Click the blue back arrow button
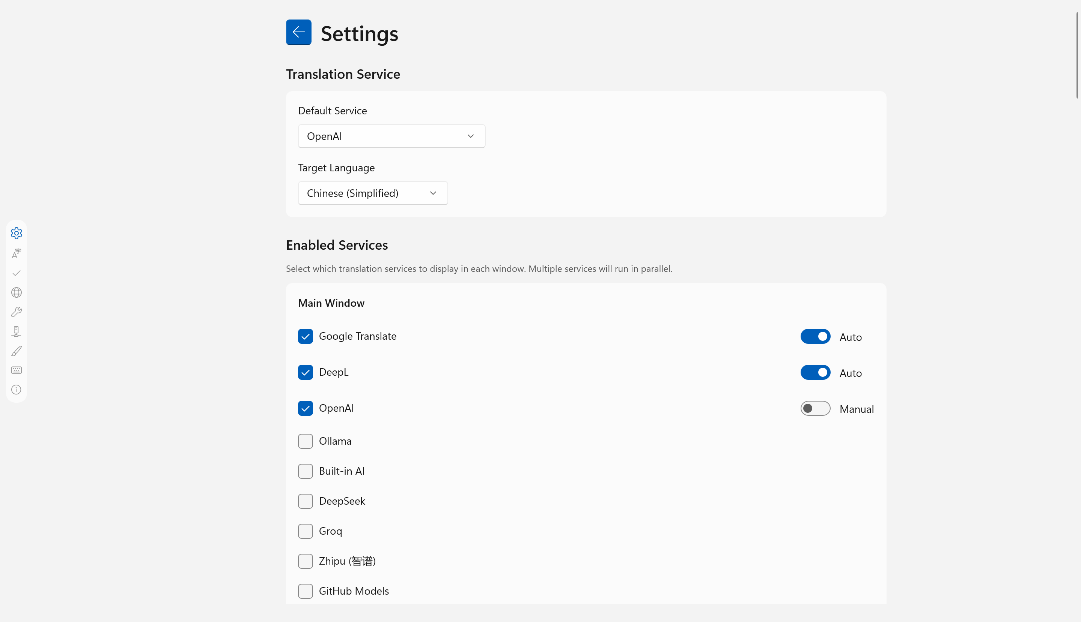Image resolution: width=1081 pixels, height=622 pixels. point(298,32)
